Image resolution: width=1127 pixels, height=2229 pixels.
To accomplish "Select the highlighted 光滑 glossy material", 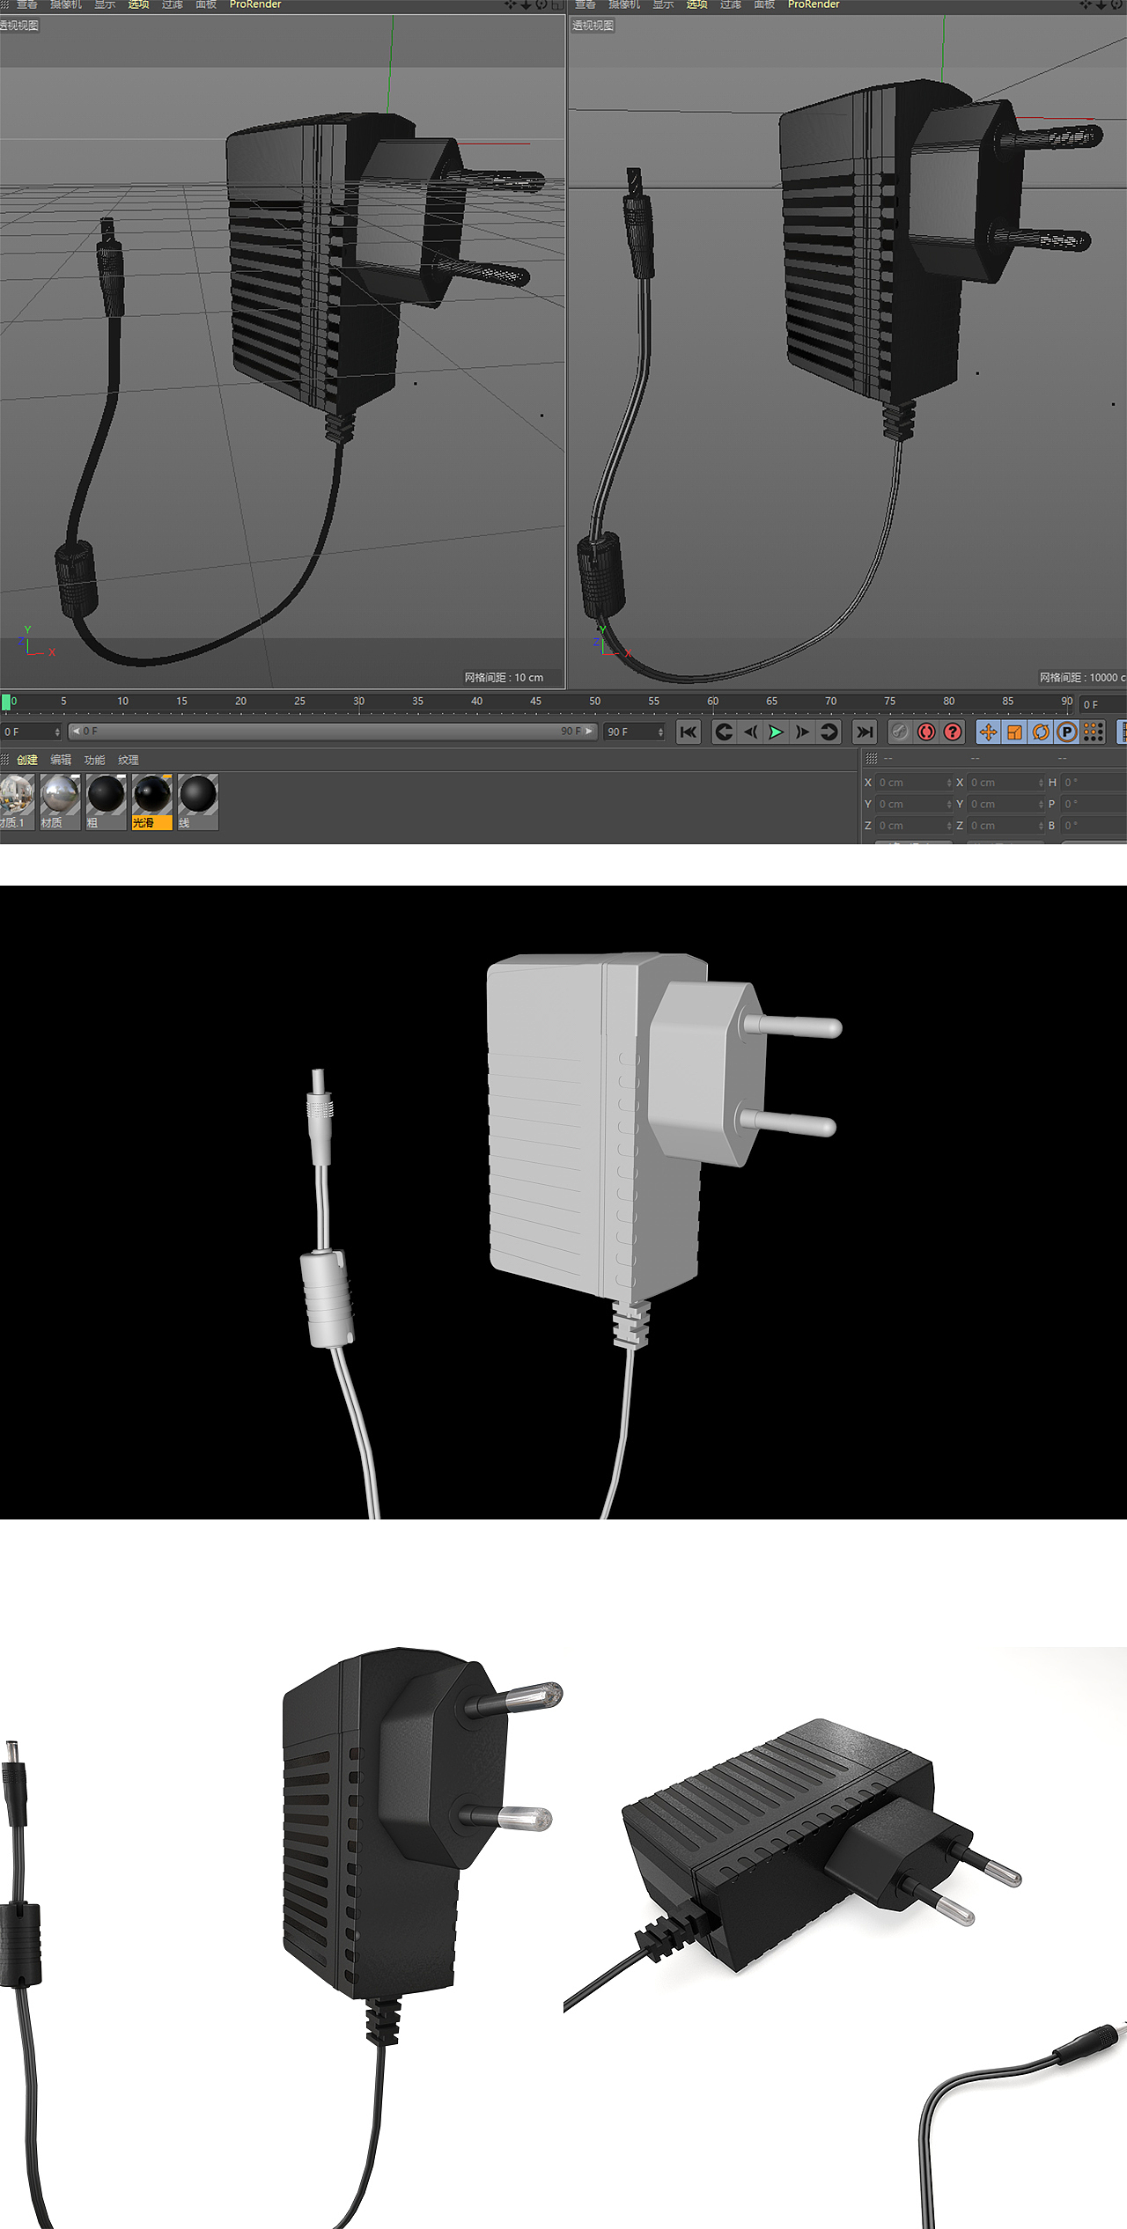I will (x=151, y=801).
